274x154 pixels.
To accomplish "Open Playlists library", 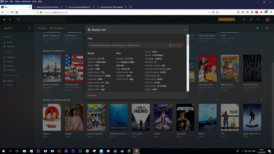I will 11,57.
